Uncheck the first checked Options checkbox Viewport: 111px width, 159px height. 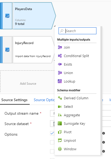[52, 133]
